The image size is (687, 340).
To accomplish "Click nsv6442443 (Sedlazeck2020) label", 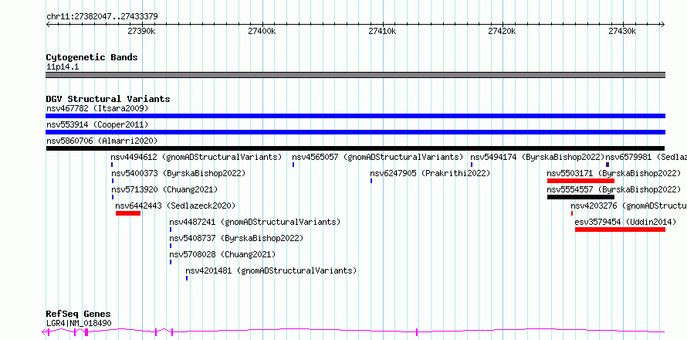I will point(175,206).
